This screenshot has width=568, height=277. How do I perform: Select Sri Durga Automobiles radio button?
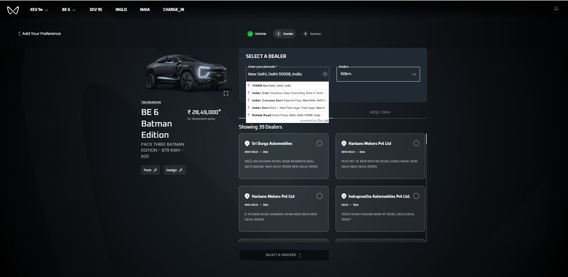pyautogui.click(x=319, y=143)
